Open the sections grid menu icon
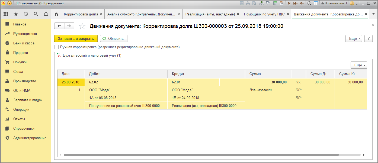The image size is (378, 163). (x=6, y=14)
